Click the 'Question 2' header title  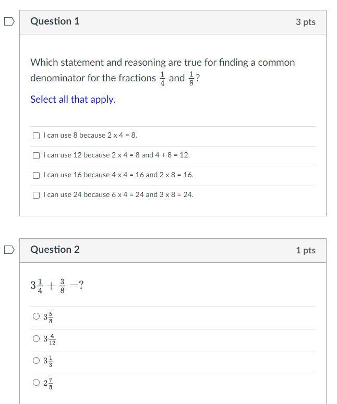pos(55,249)
